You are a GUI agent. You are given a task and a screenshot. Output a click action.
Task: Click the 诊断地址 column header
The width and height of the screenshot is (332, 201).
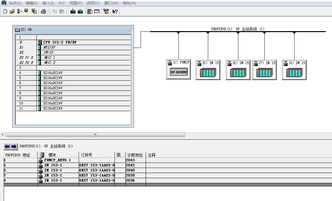coord(136,155)
